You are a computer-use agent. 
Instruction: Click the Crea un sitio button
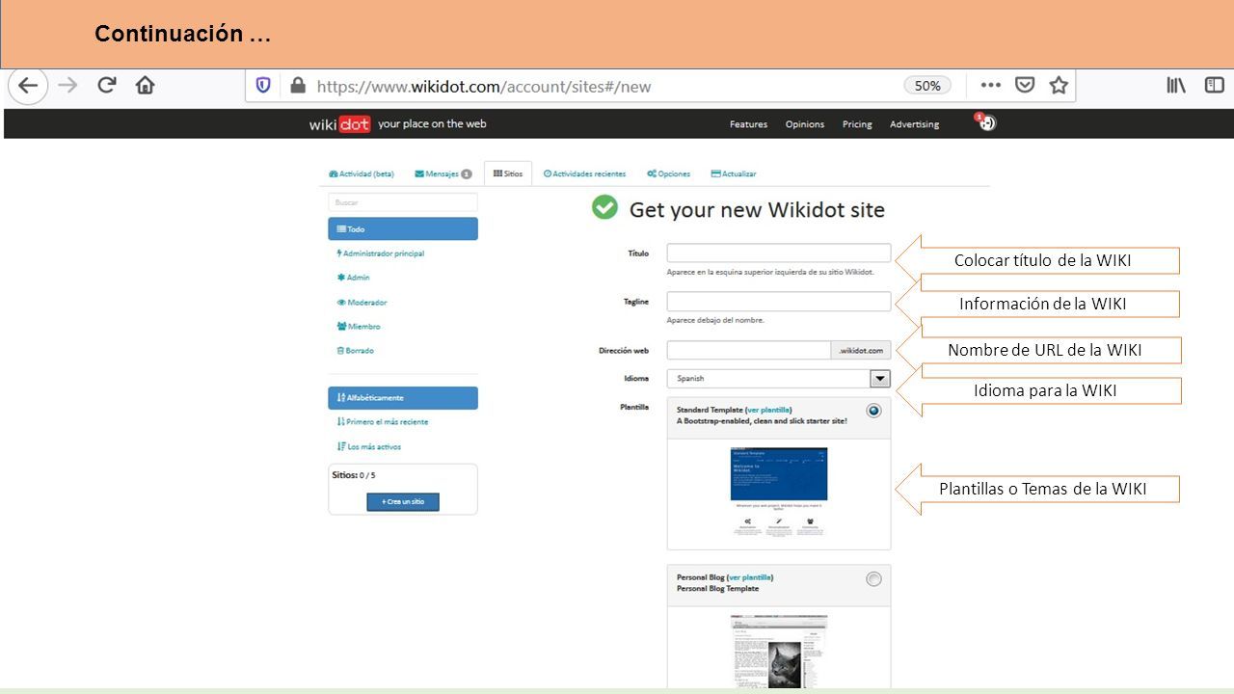point(403,501)
